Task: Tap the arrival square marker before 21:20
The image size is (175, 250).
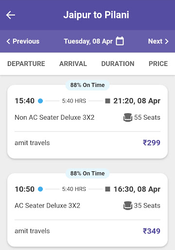Action: 107,101
